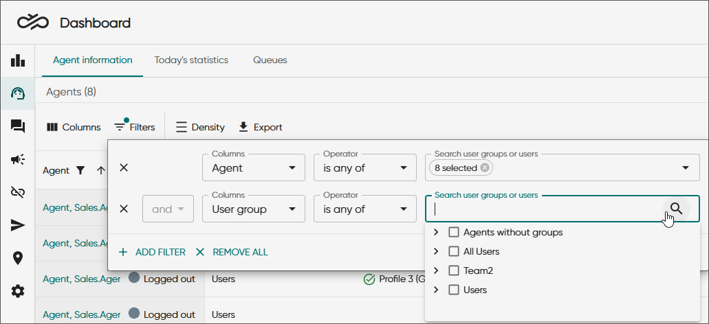Viewport: 709px width, 324px height.
Task: Click the send arrow sidebar icon
Action: 18,225
